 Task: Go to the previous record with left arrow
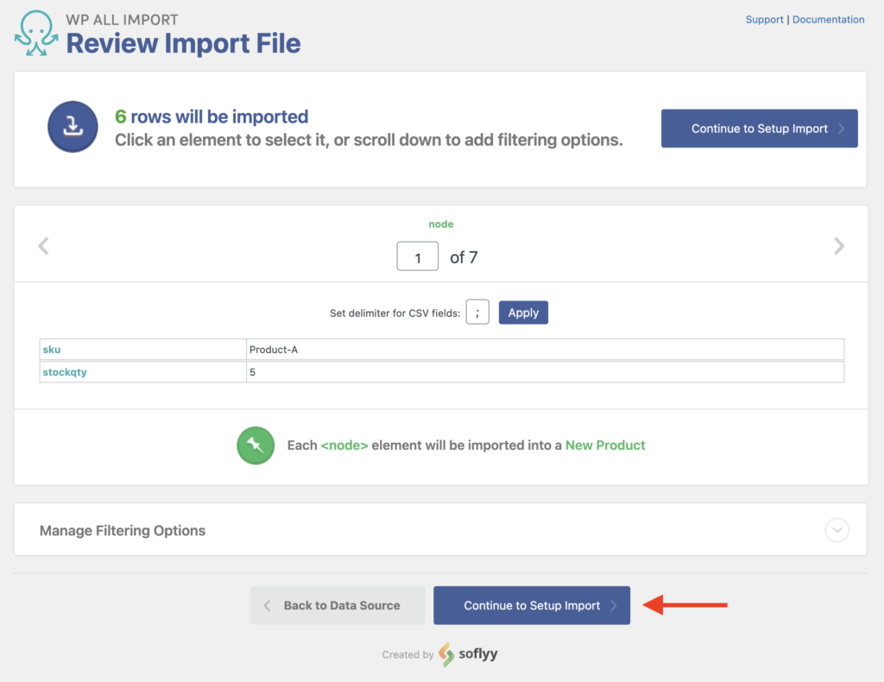44,246
